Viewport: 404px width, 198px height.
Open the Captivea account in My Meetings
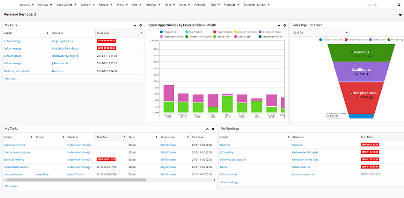pyautogui.click(x=298, y=145)
